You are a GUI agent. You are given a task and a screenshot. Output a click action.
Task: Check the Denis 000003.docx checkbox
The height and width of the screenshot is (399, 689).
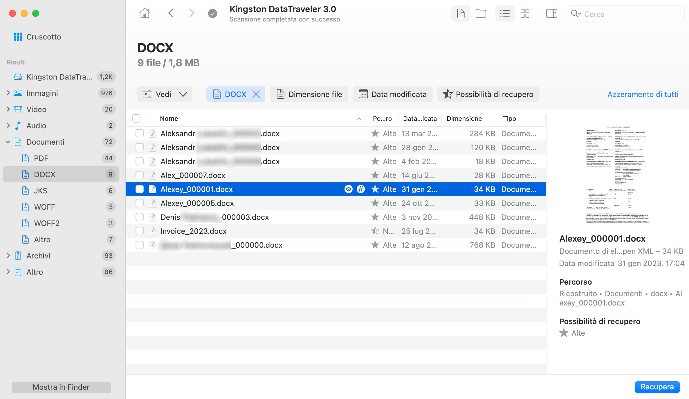click(x=140, y=217)
